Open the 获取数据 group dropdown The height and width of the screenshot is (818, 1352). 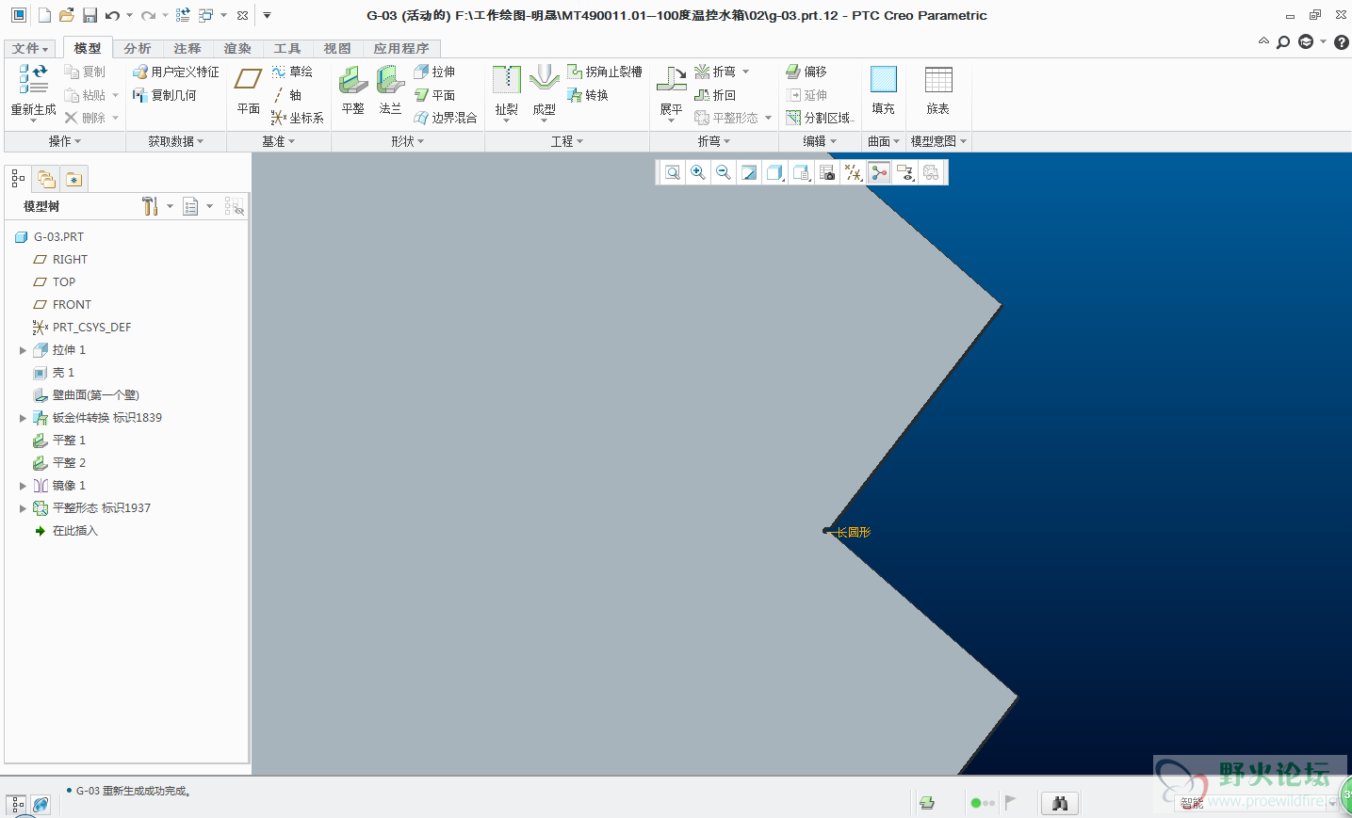(x=176, y=141)
